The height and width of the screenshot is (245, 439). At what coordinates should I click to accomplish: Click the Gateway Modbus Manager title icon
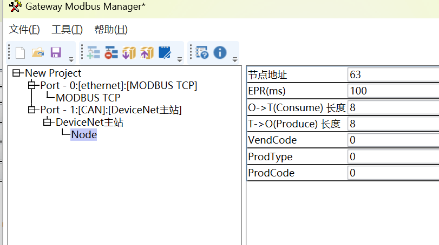point(15,6)
